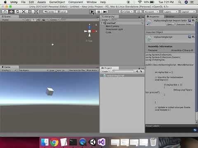
Task: Select Cube in Hierarchy
Action: [108, 32]
